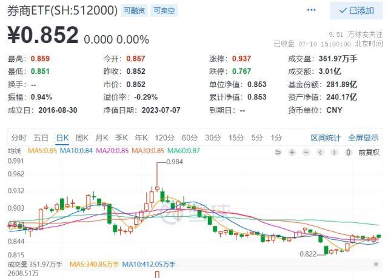Click the chart reset (undo) icon

(x=278, y=151)
